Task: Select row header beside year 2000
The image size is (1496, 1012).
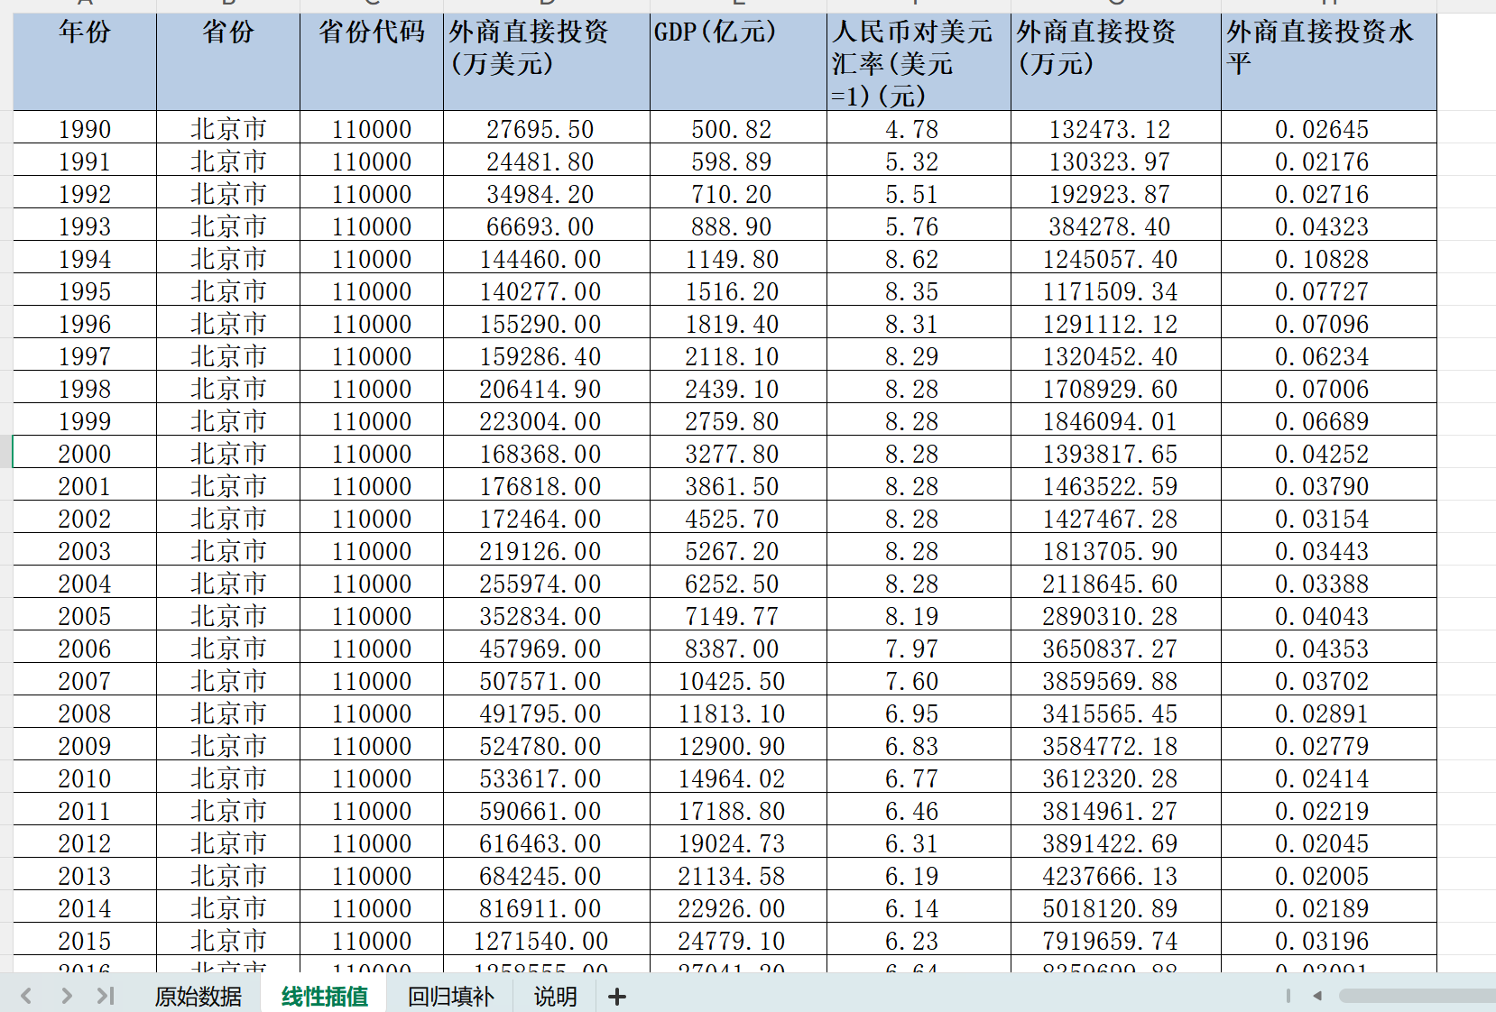Action: click(5, 452)
